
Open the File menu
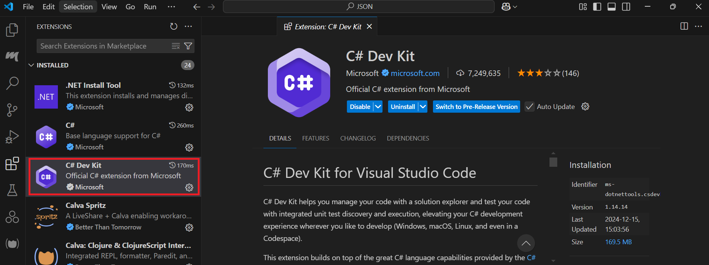click(28, 7)
